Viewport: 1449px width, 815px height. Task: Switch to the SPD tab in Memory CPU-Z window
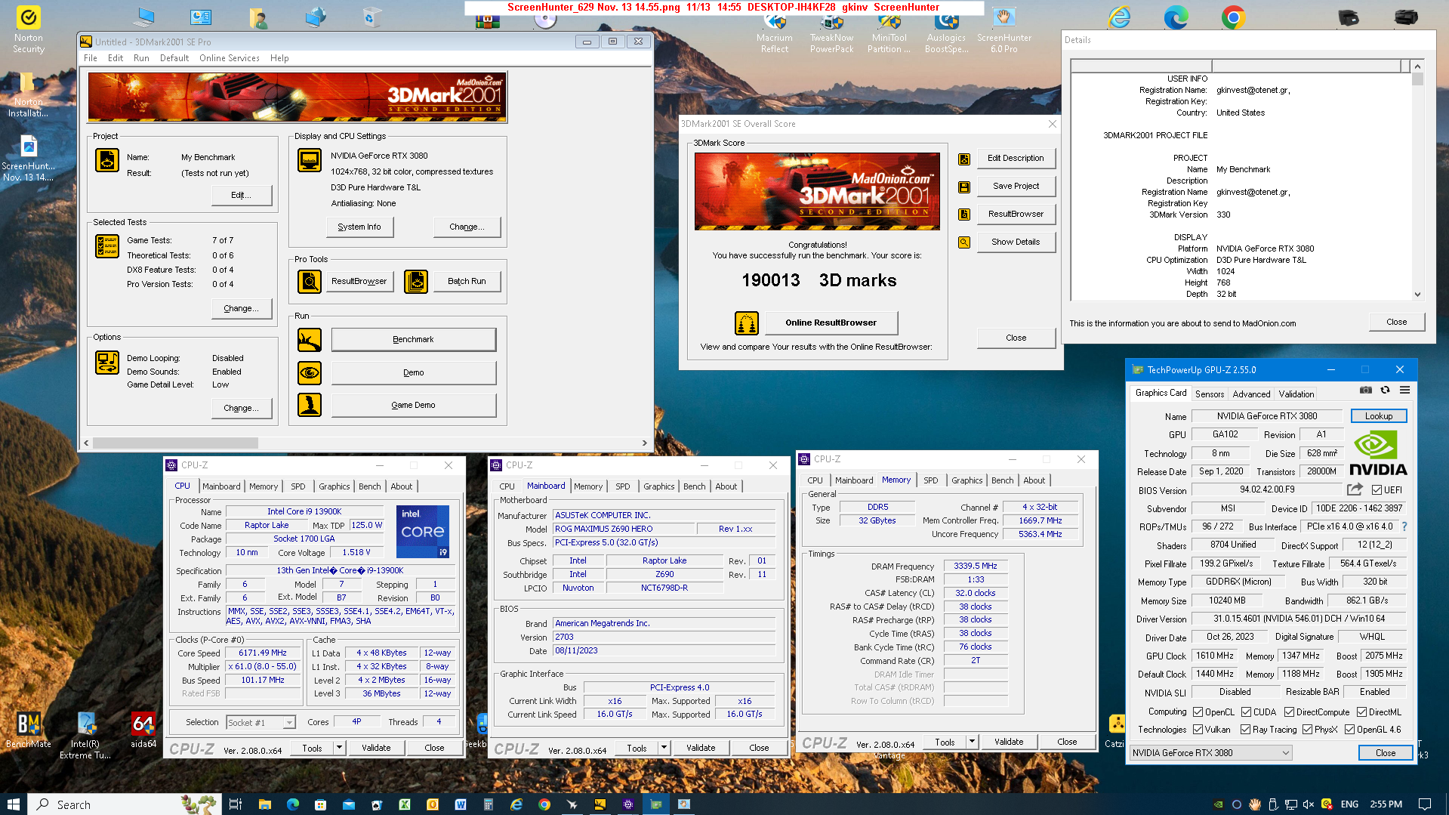pyautogui.click(x=930, y=480)
